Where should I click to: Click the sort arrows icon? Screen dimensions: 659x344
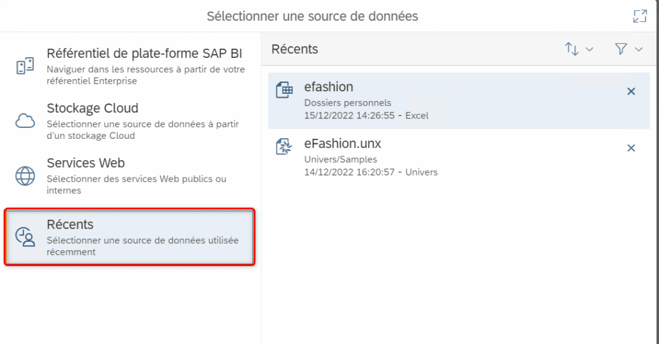coord(571,49)
